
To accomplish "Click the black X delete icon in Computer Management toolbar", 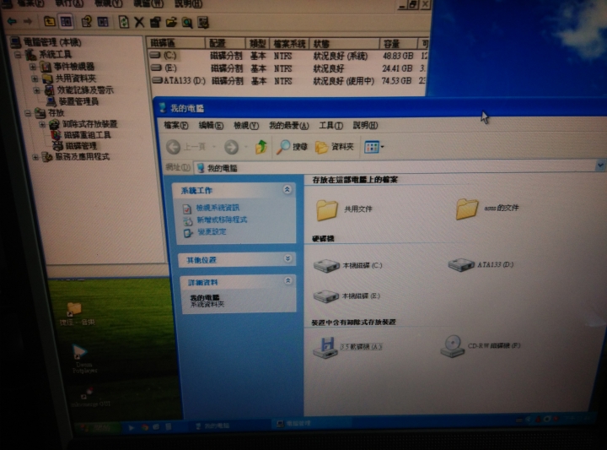I will pyautogui.click(x=139, y=22).
